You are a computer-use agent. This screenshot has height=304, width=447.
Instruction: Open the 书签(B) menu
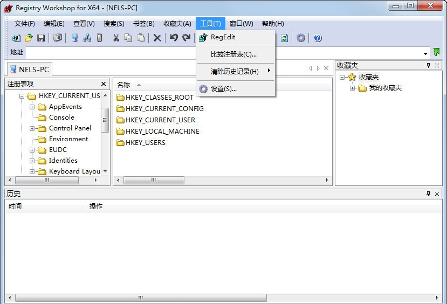tap(143, 24)
